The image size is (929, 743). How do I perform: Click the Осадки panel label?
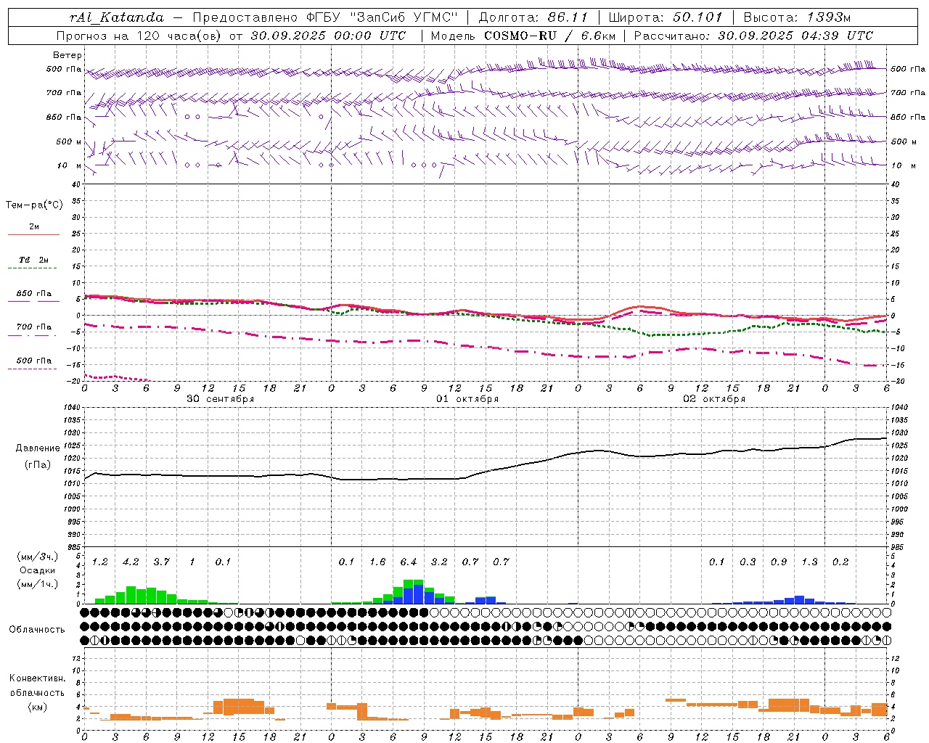(37, 570)
